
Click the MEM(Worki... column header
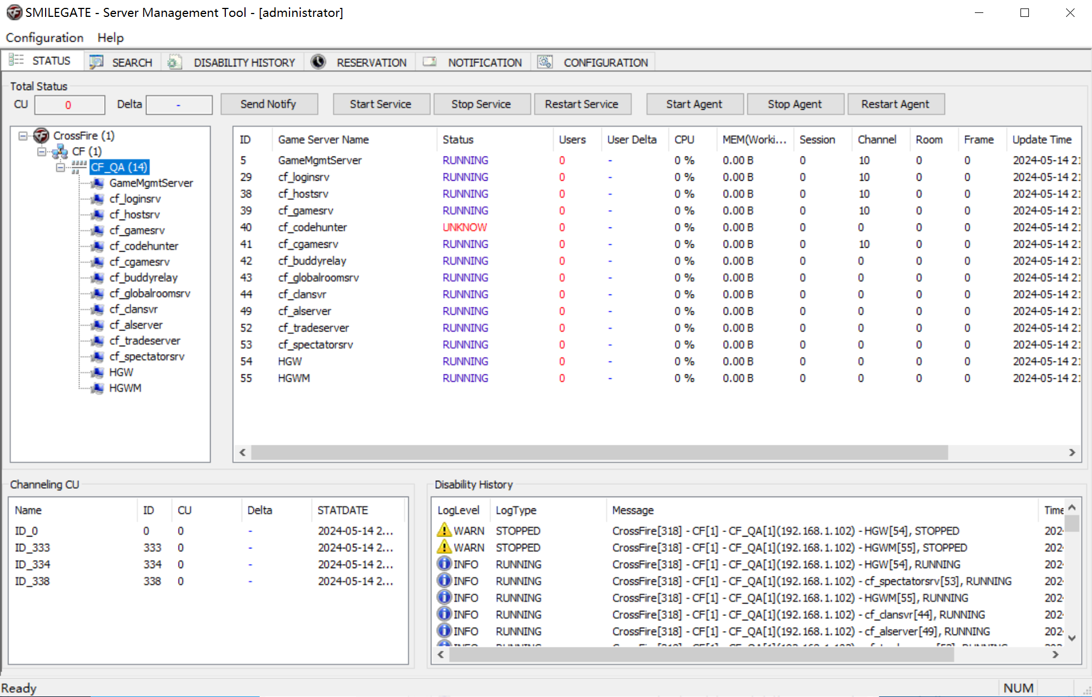(x=755, y=140)
